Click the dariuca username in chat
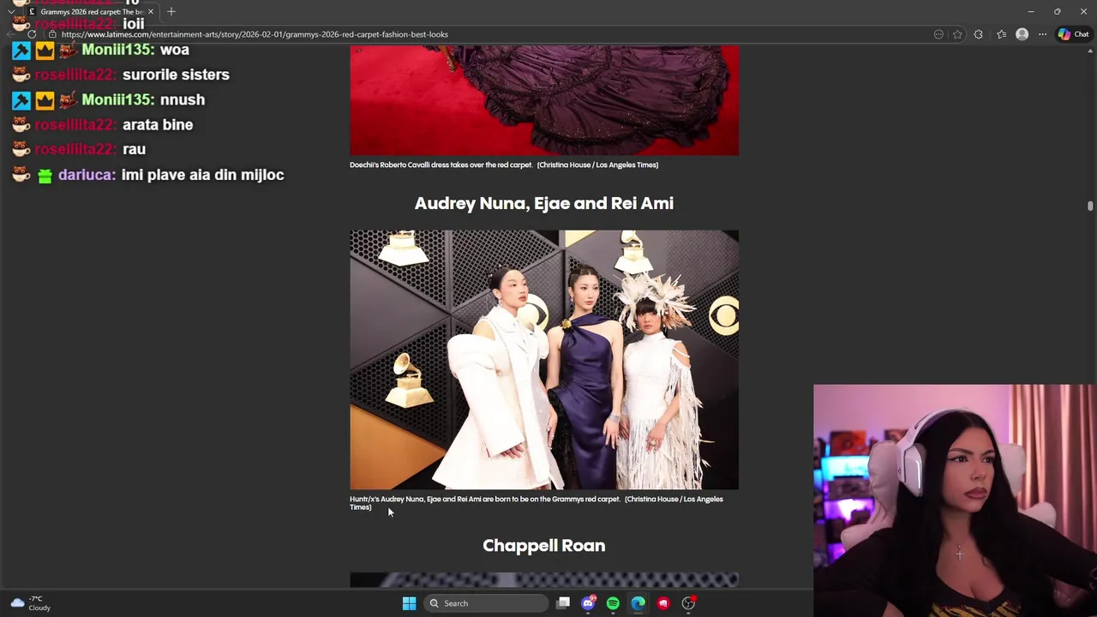 point(87,175)
